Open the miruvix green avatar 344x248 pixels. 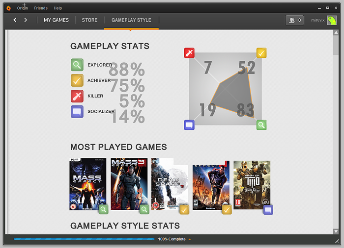[332, 20]
